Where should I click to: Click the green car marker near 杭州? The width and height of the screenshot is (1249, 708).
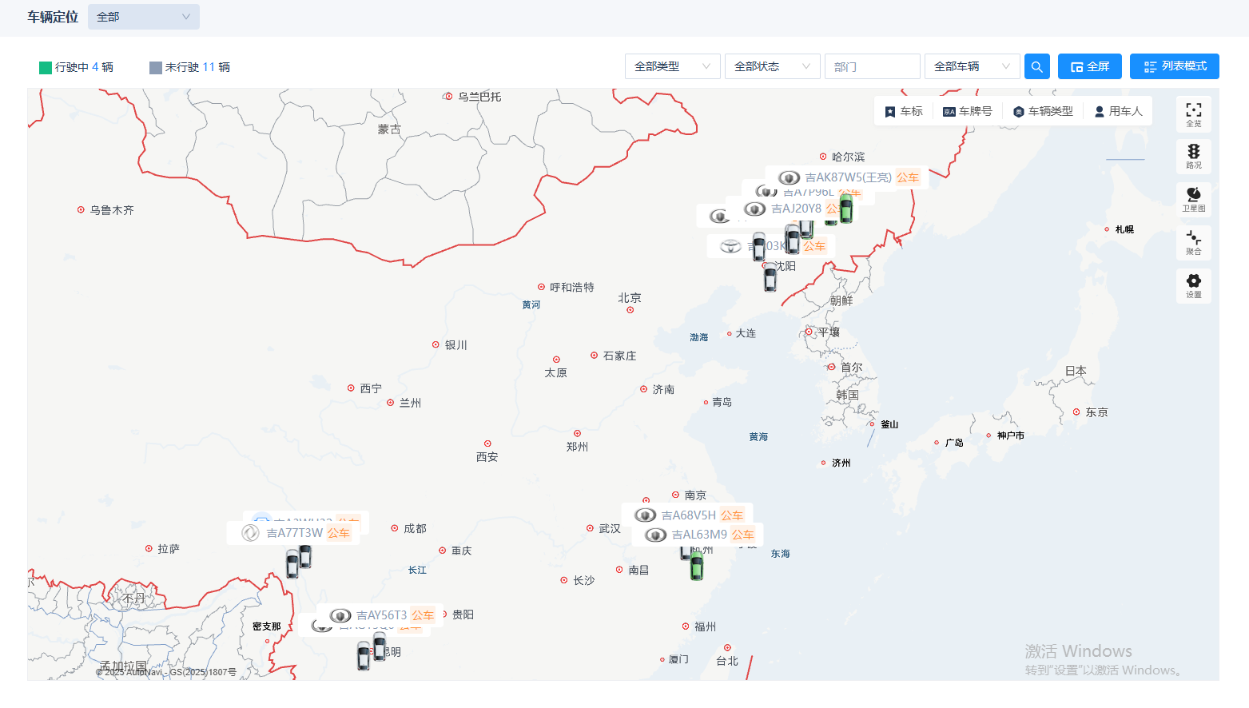pos(697,566)
